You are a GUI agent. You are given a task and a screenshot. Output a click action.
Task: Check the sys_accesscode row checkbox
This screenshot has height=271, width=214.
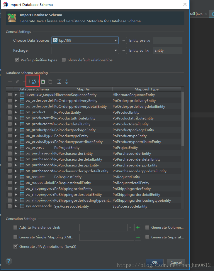pos(10,206)
